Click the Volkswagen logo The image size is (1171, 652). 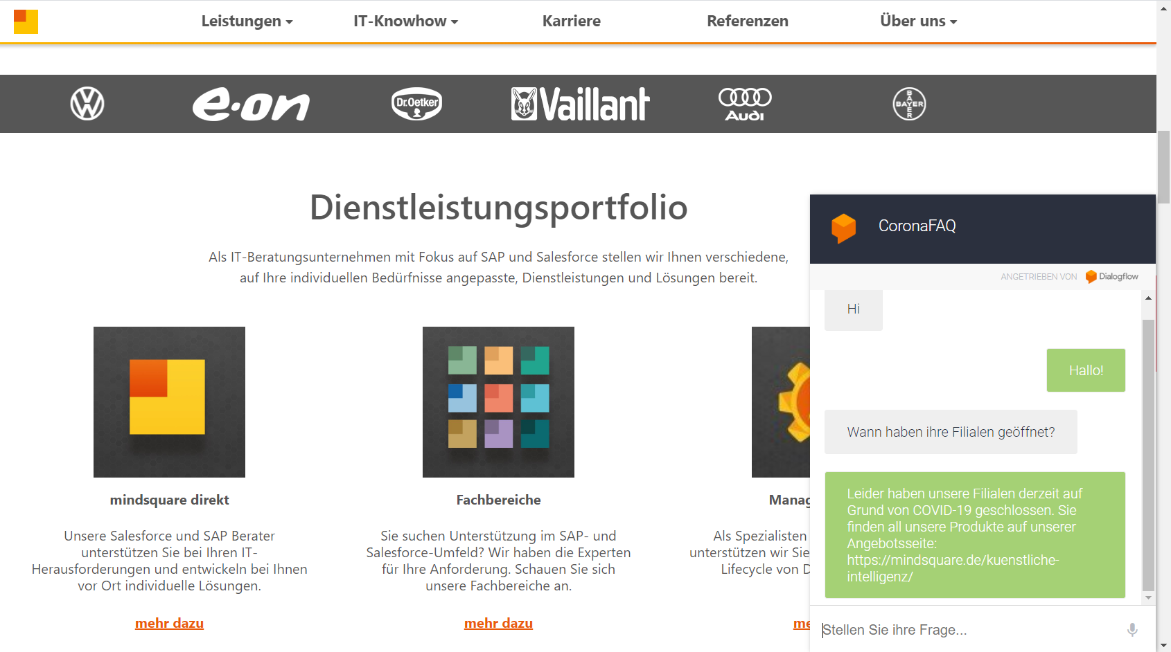[87, 104]
